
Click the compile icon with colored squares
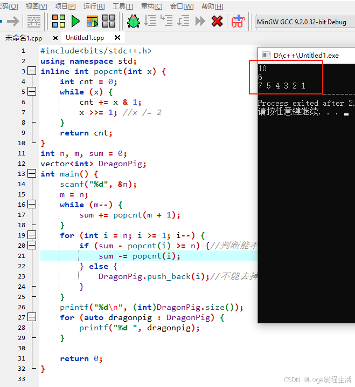pyautogui.click(x=59, y=21)
